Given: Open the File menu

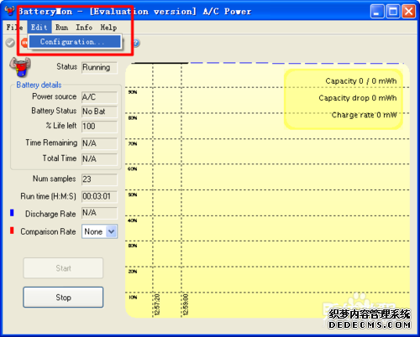Looking at the screenshot, I should (x=14, y=28).
